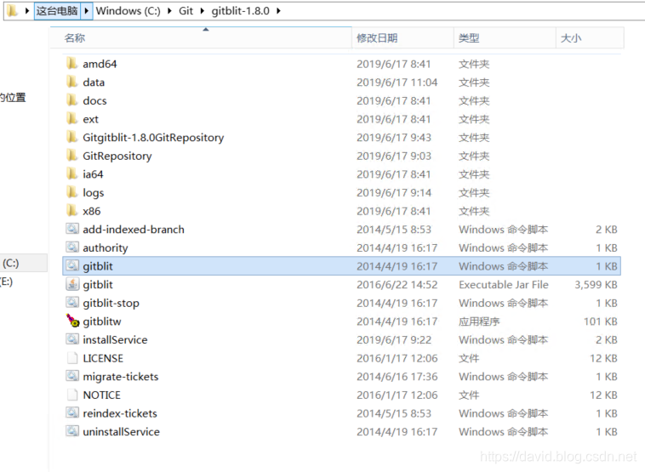The height and width of the screenshot is (472, 645).
Task: Sort by 修改日期 column header
Action: 402,37
